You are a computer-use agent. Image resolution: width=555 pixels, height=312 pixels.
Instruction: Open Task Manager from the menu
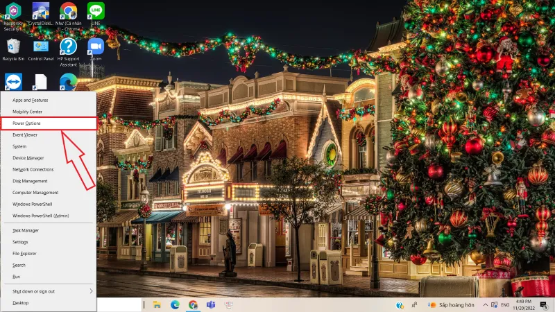[26, 230]
